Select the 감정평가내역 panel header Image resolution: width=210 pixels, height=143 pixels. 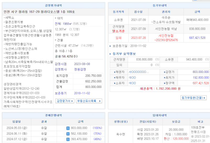[x=54, y=6]
